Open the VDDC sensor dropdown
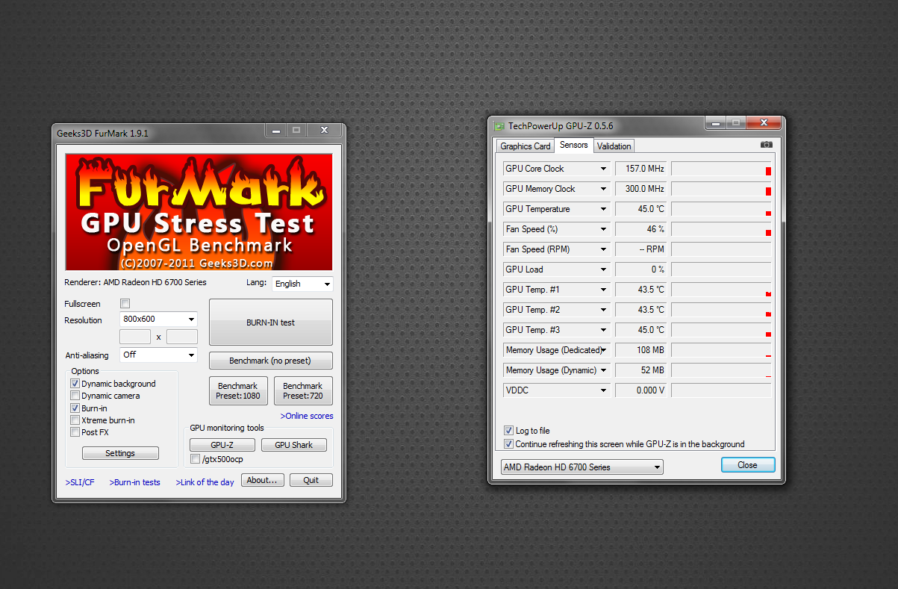The height and width of the screenshot is (589, 898). pos(603,390)
